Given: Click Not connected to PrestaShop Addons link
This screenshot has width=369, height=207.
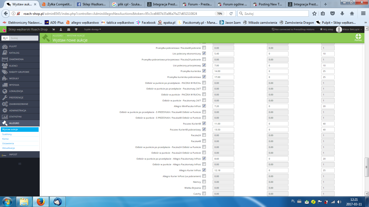Looking at the screenshot, I should pos(293,29).
